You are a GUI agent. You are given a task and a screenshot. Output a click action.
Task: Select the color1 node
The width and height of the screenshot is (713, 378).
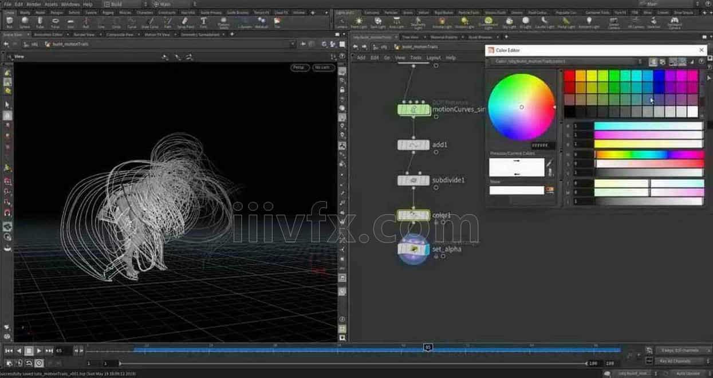coord(413,215)
